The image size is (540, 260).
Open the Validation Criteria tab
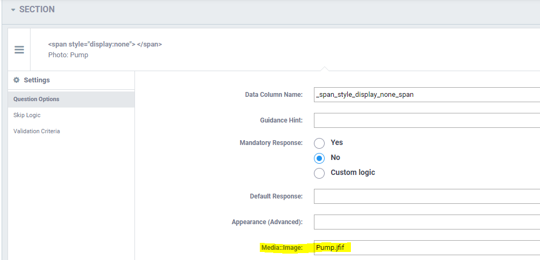(x=36, y=131)
